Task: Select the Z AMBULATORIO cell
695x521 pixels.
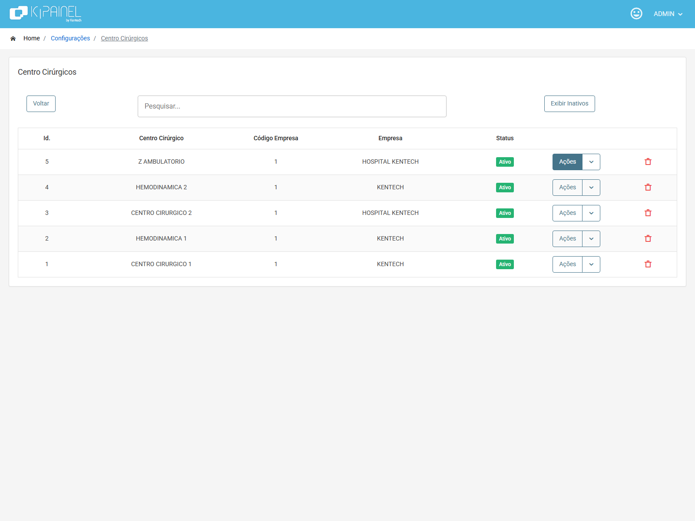Action: 161,162
